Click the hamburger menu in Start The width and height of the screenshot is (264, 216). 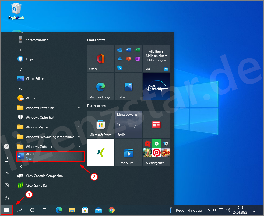pyautogui.click(x=7, y=40)
